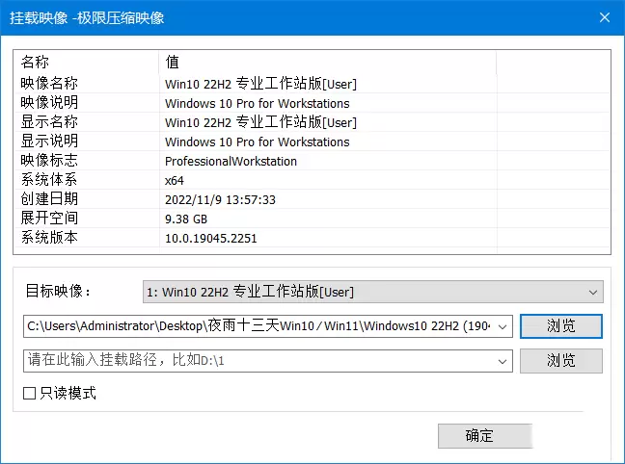This screenshot has height=464, width=625.
Task: Click the 显示名称 value Win10 22H2 专业工作站版[User]
Action: (260, 122)
